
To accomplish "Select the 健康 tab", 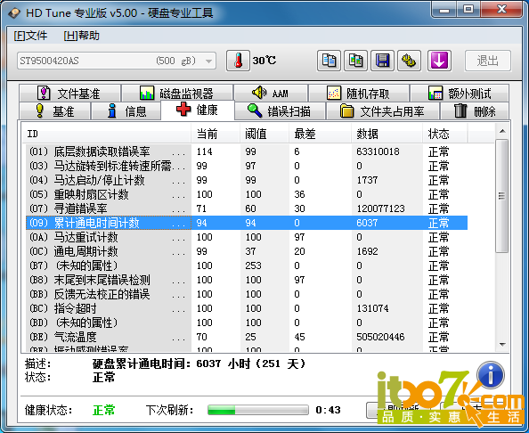I will pos(198,110).
